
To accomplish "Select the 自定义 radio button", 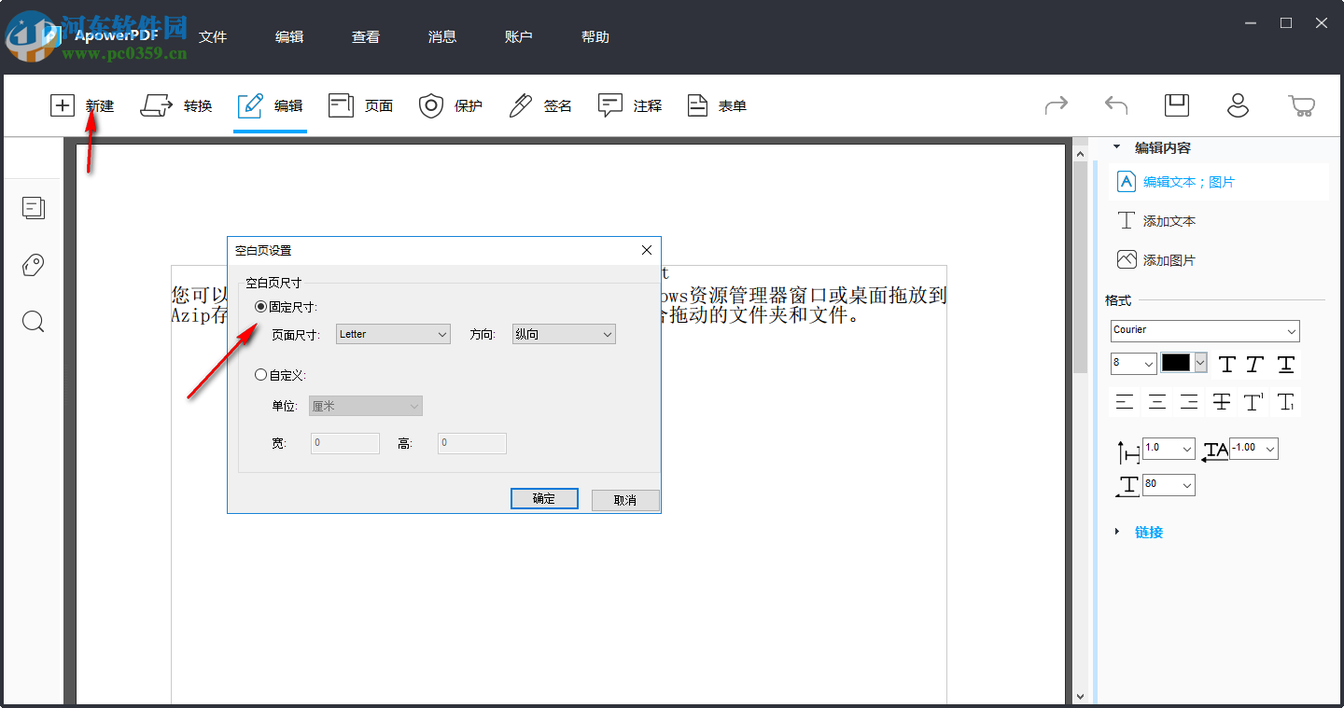I will (x=260, y=374).
